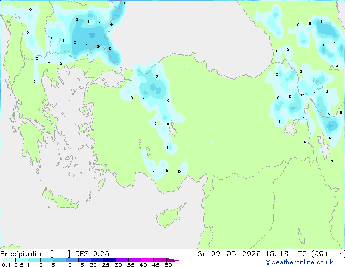Click the GFS 0.25 model label
The image size is (345, 267).
[92, 254]
